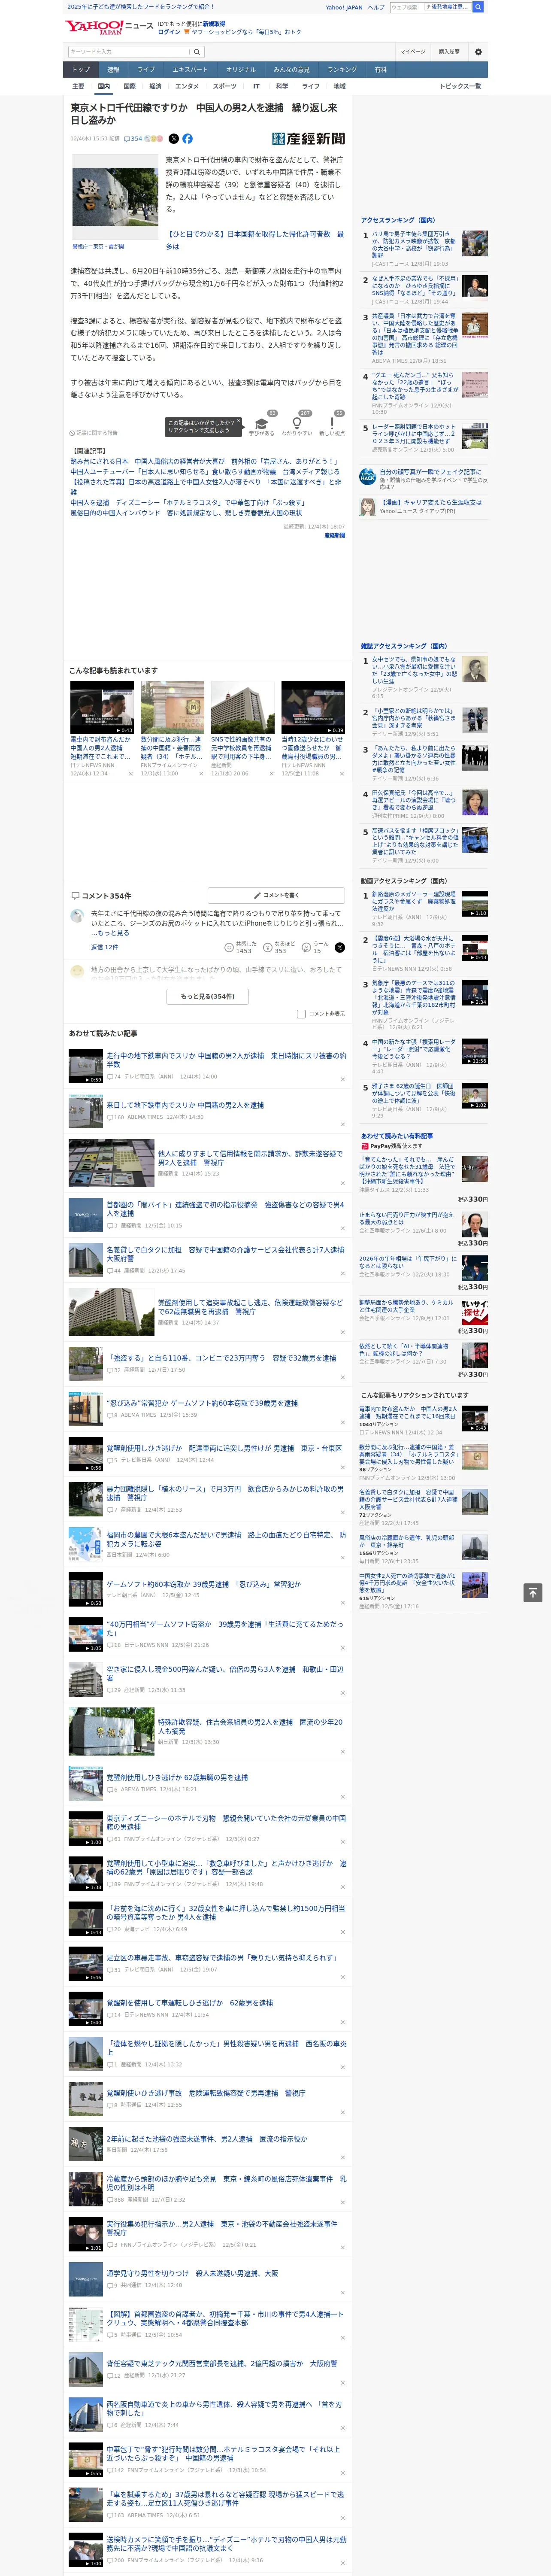Click the scroll-to-top arrow button
This screenshot has height=2576, width=551.
(x=533, y=1592)
